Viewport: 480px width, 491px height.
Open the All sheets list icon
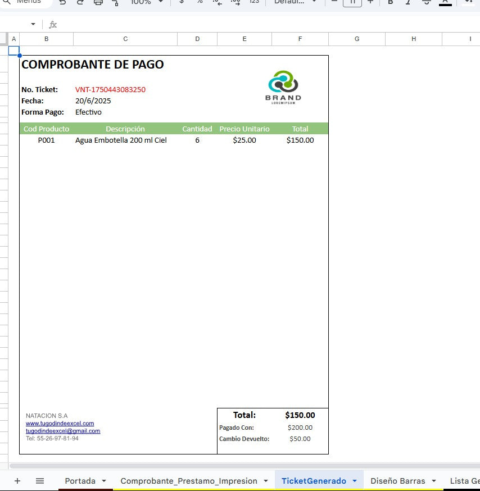(x=40, y=481)
